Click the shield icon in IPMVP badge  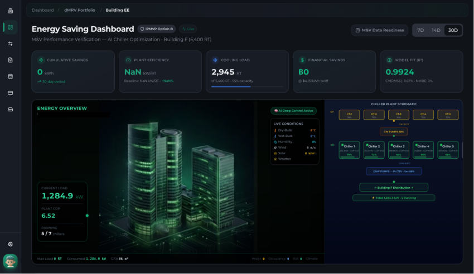142,29
